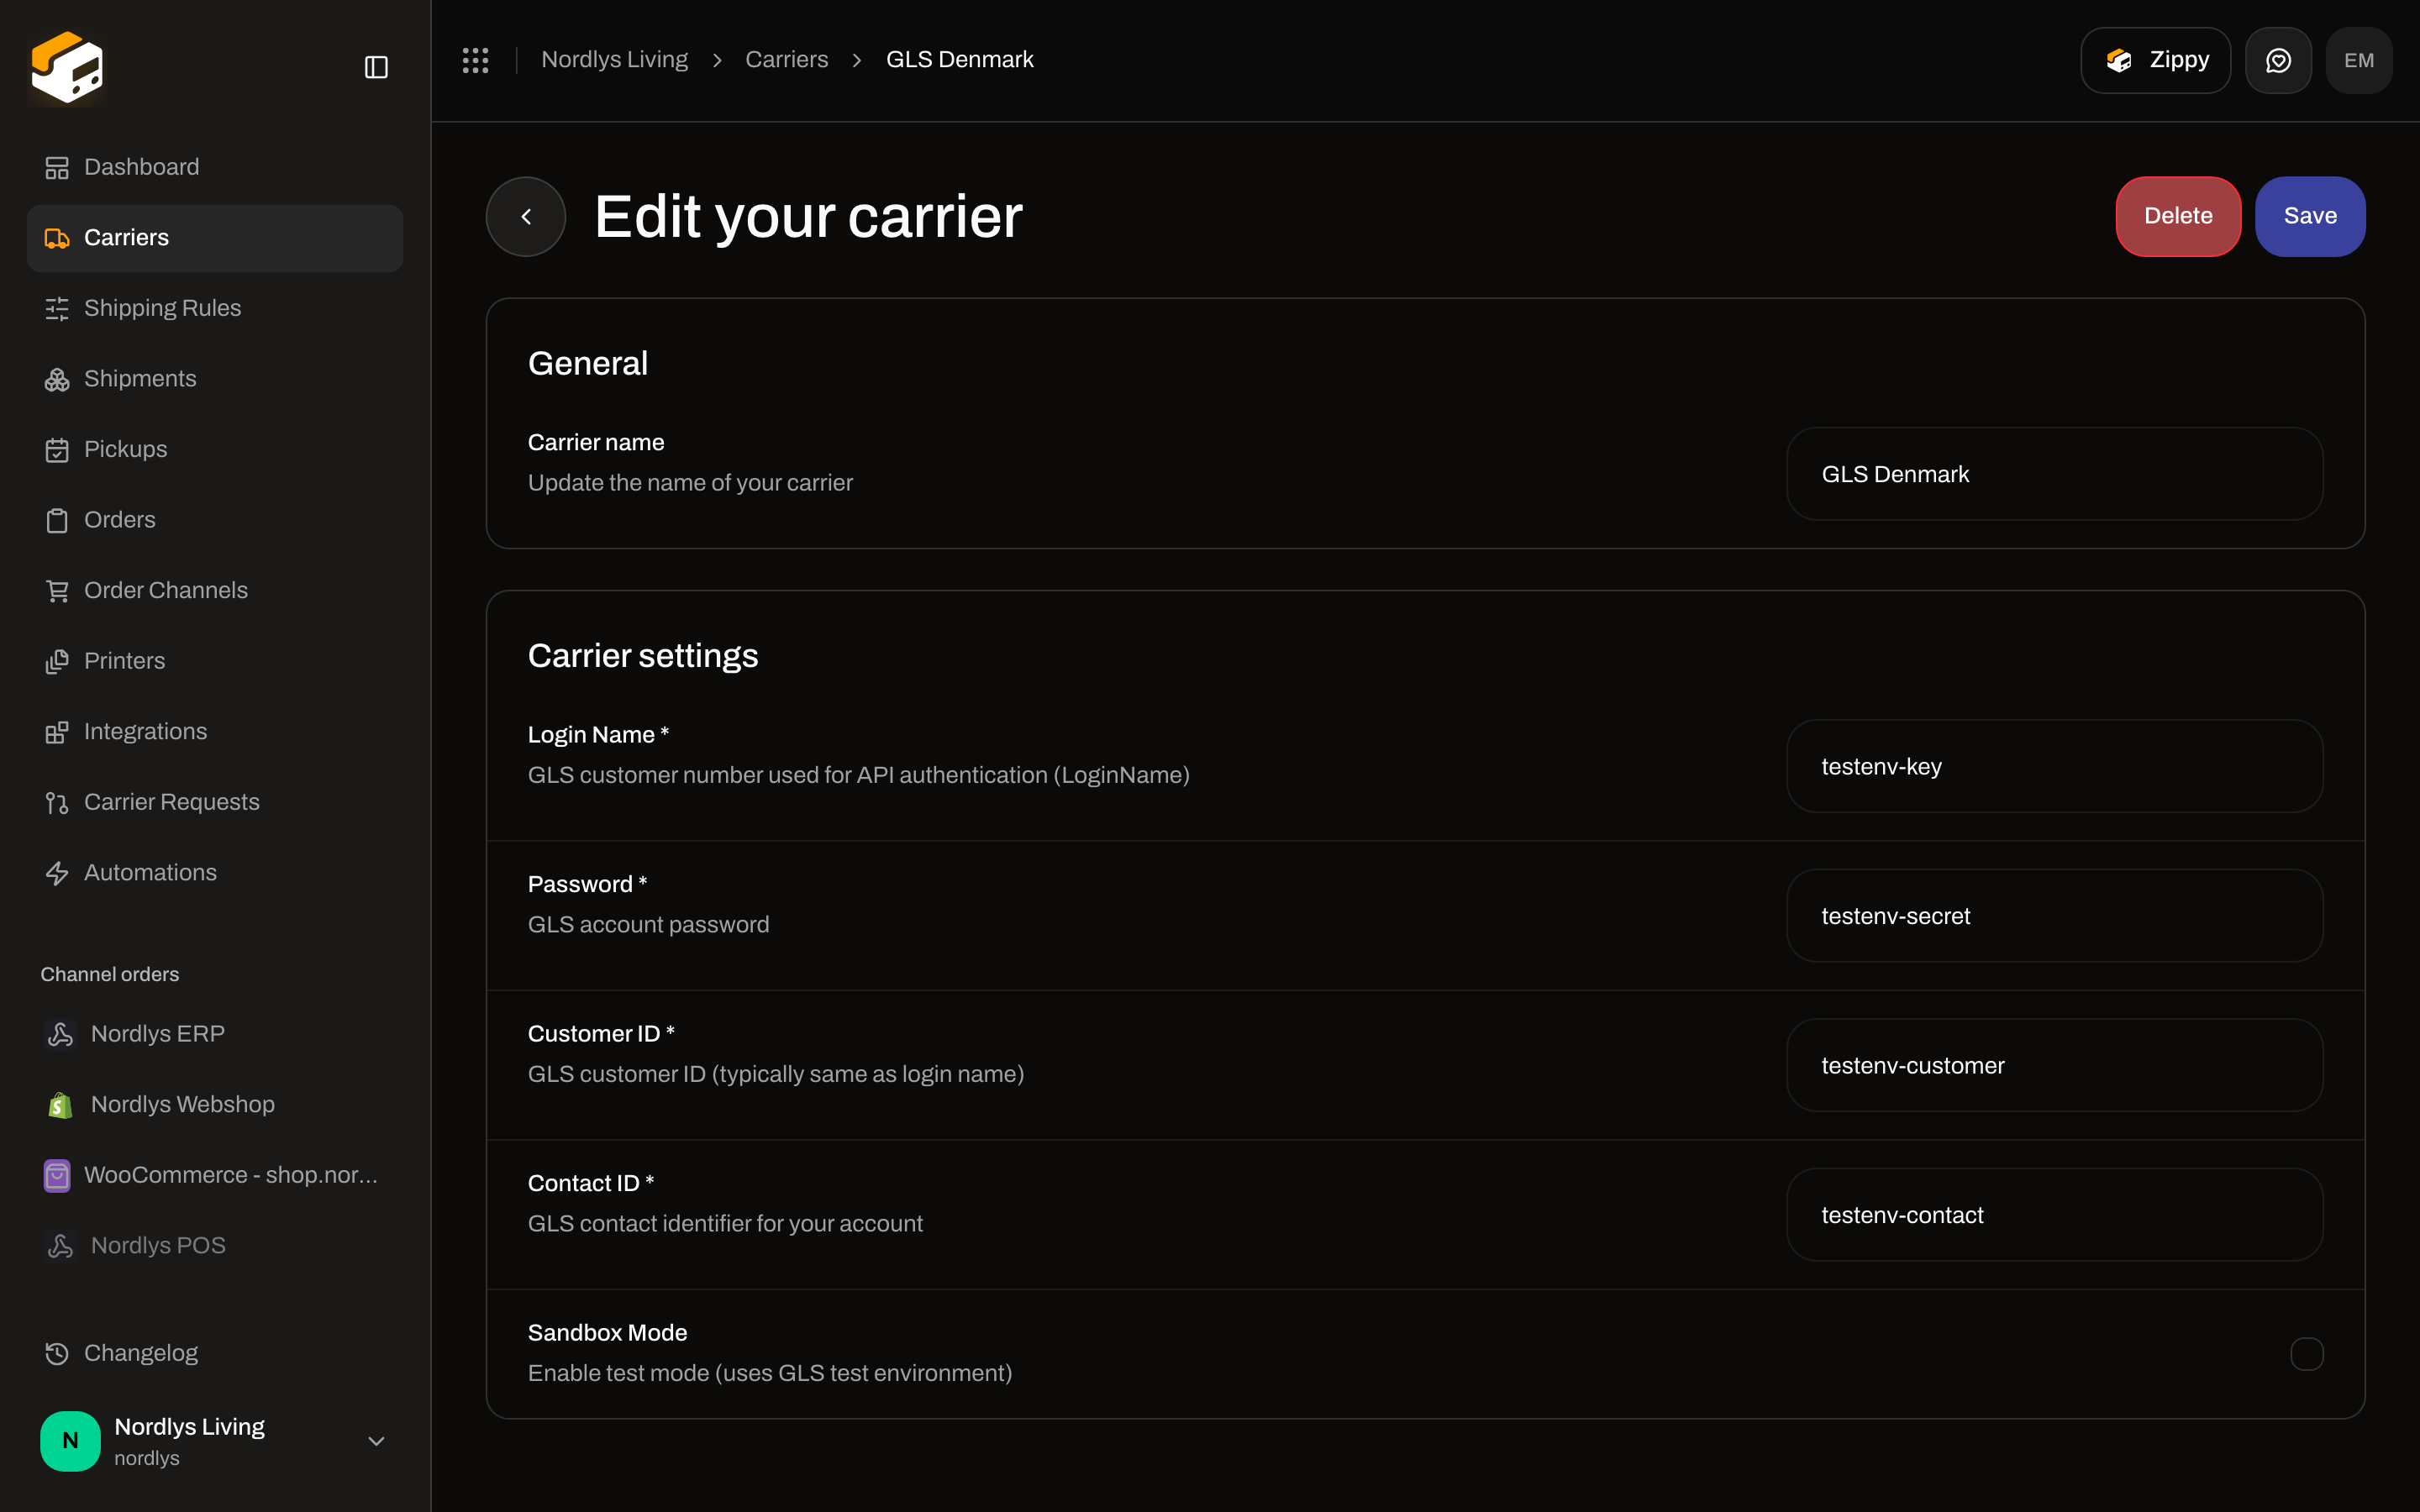Click the Nordlys POS webhook icon

pyautogui.click(x=60, y=1245)
